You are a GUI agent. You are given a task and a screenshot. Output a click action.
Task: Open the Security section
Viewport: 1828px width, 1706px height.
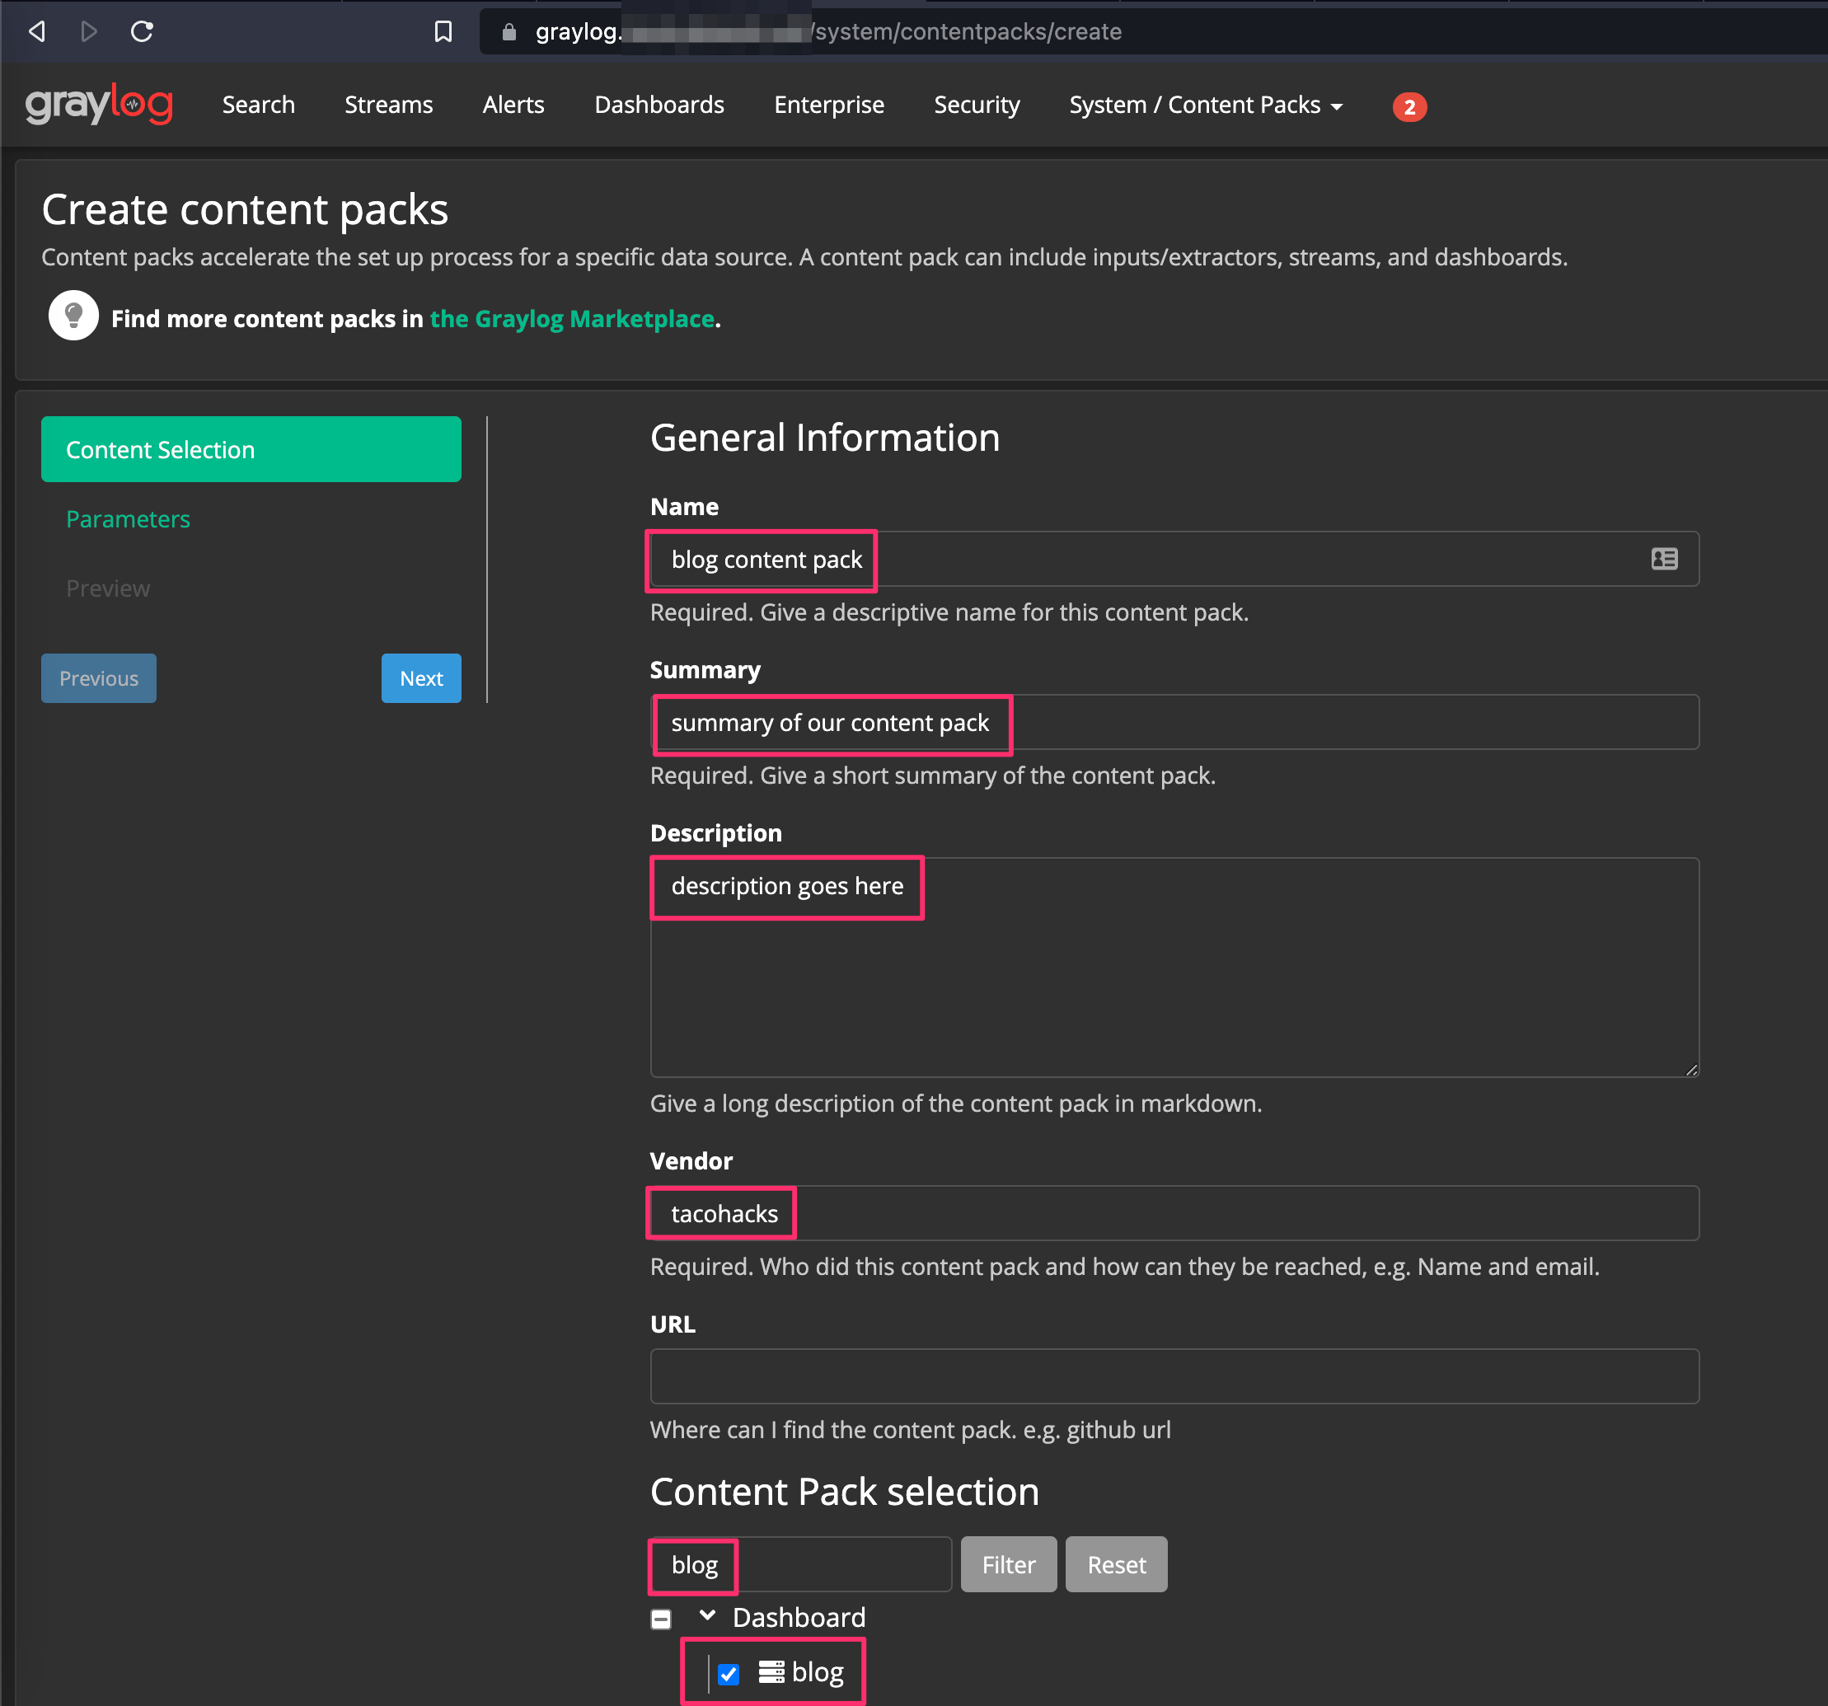977,105
